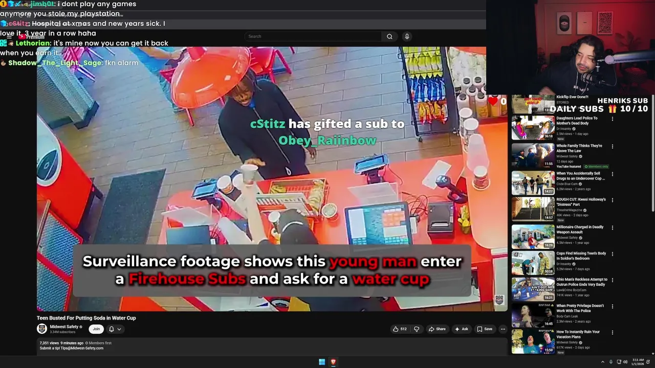The width and height of the screenshot is (655, 368).
Task: Open Ohio Man's Reckless Attempt thumbnail
Action: coord(533,289)
